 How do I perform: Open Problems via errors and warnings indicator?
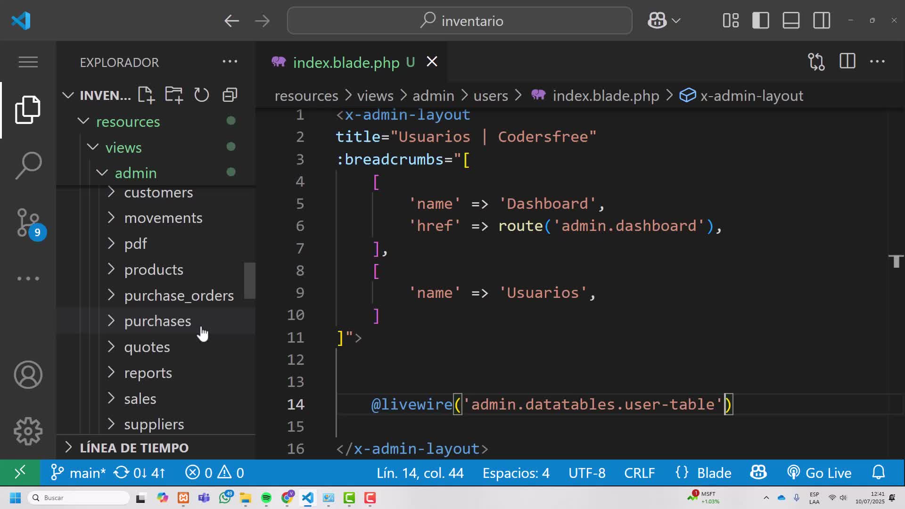214,472
